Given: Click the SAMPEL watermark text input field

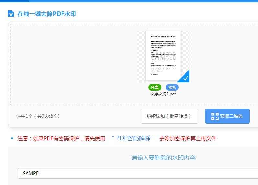Looking at the screenshot, I should [x=138, y=173].
